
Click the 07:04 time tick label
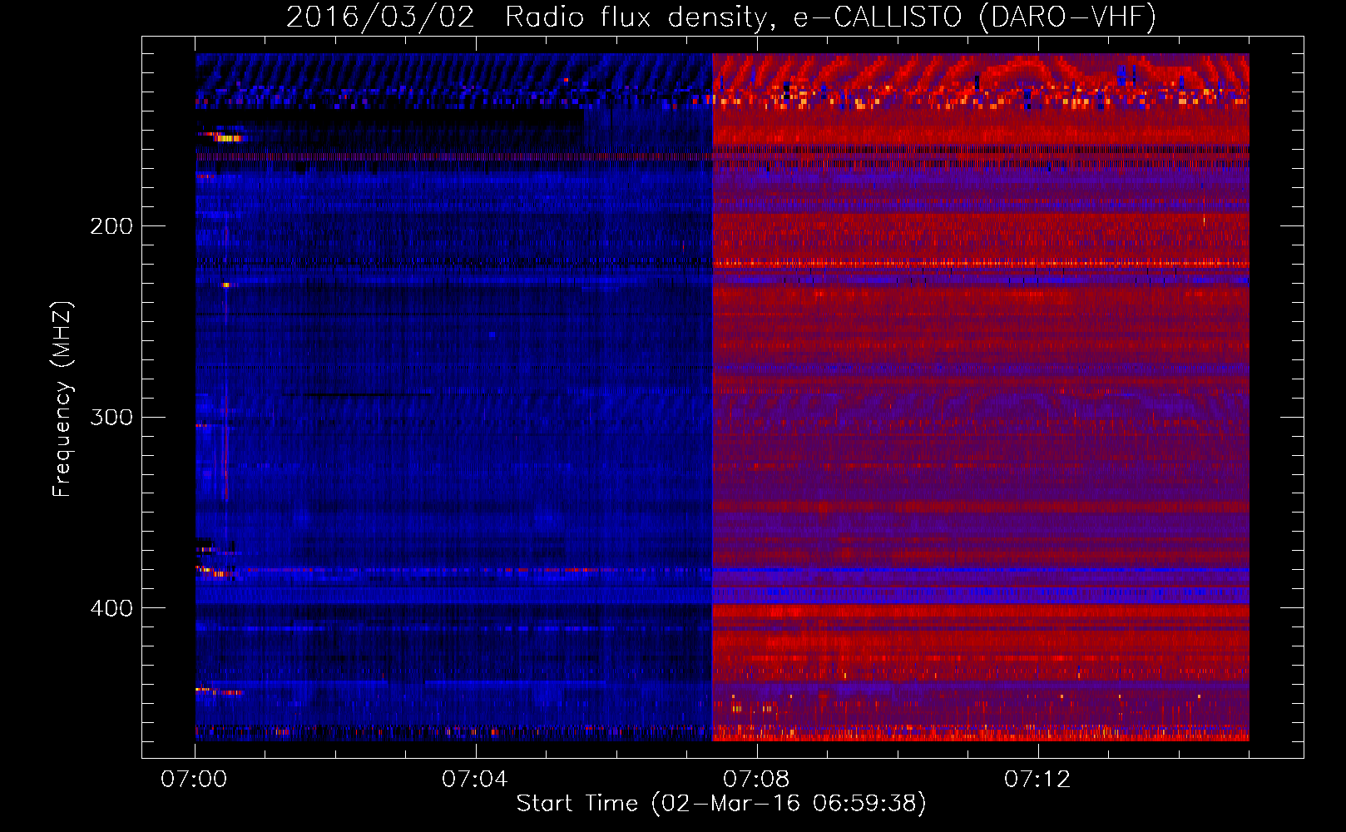click(475, 780)
